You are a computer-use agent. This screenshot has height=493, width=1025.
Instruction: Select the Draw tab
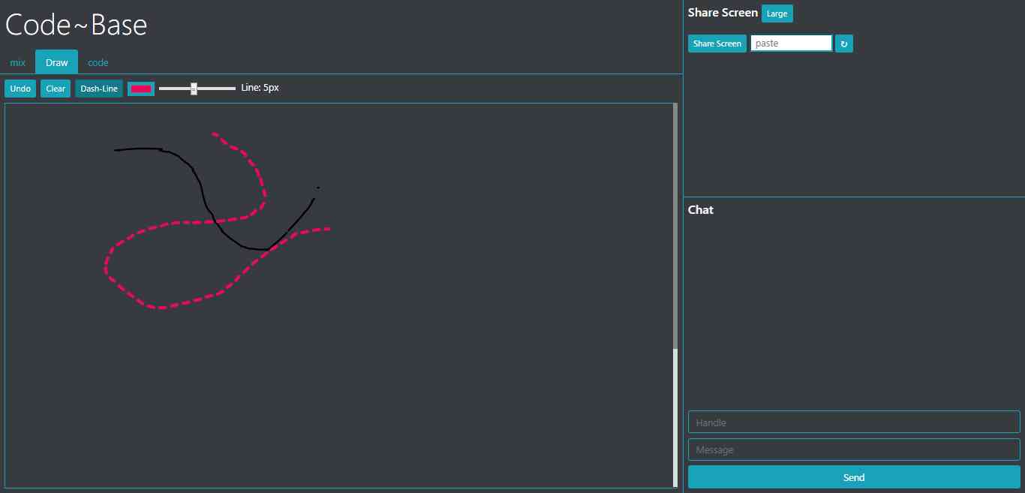click(56, 62)
